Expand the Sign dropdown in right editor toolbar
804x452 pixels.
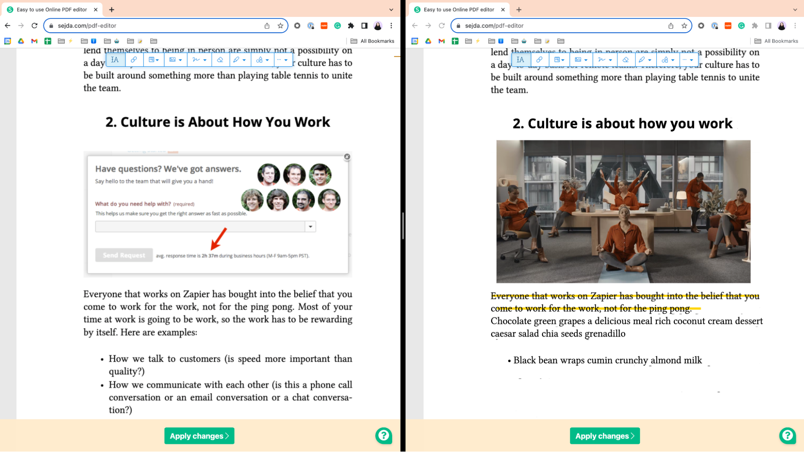(x=605, y=60)
